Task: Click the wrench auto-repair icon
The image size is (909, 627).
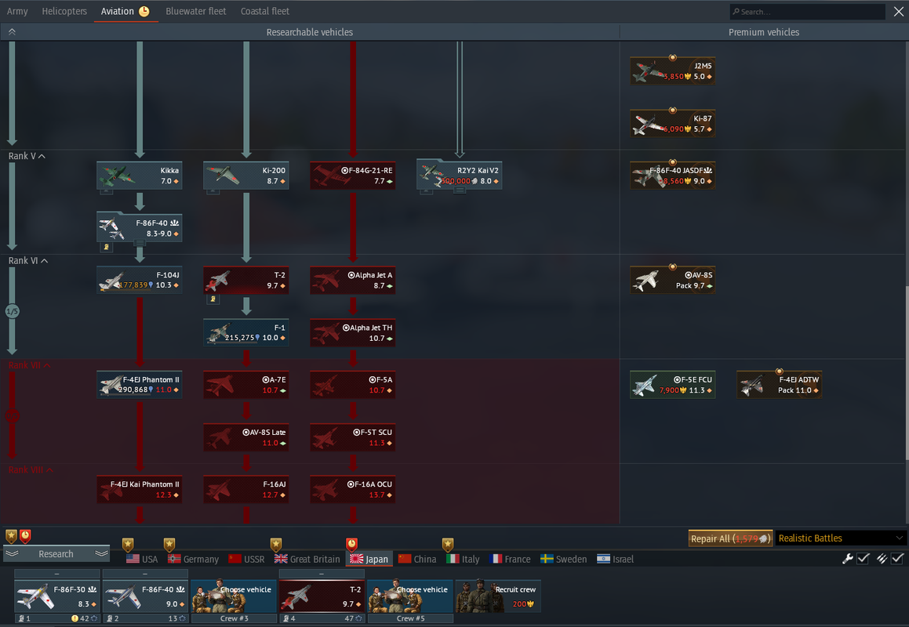Action: click(847, 559)
